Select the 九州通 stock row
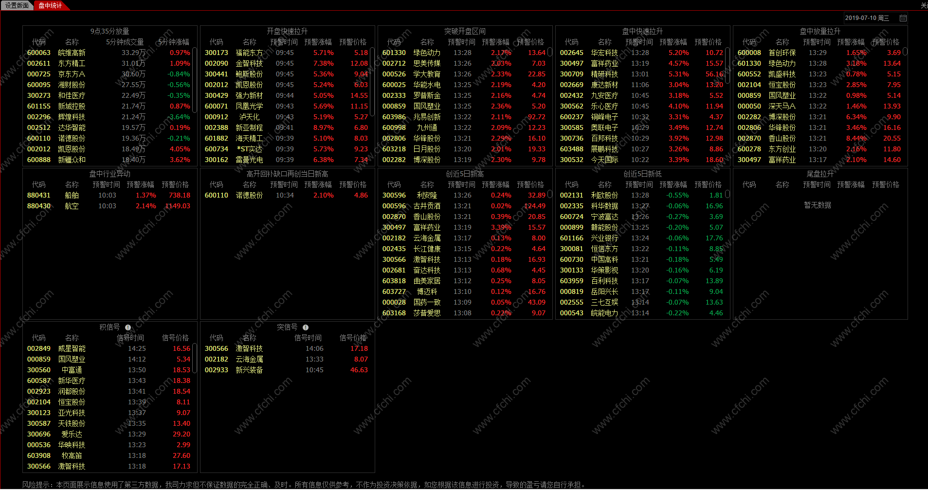 click(464, 127)
